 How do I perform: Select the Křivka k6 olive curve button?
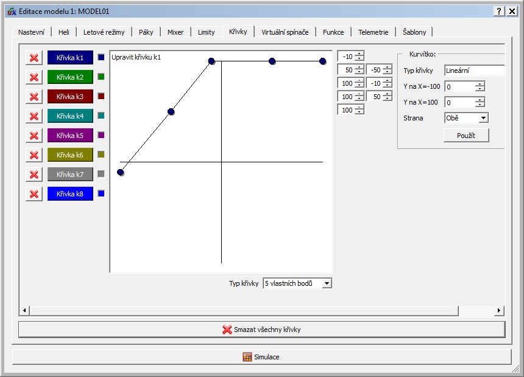coord(70,155)
